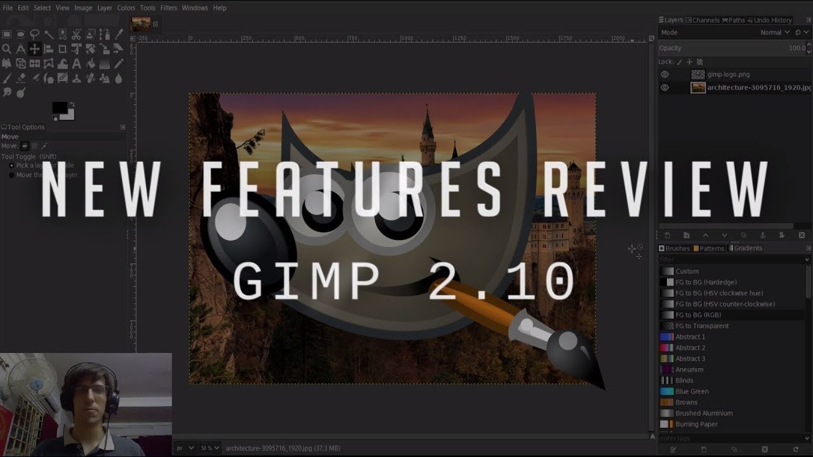Switch to the Patterns tab

pyautogui.click(x=709, y=248)
